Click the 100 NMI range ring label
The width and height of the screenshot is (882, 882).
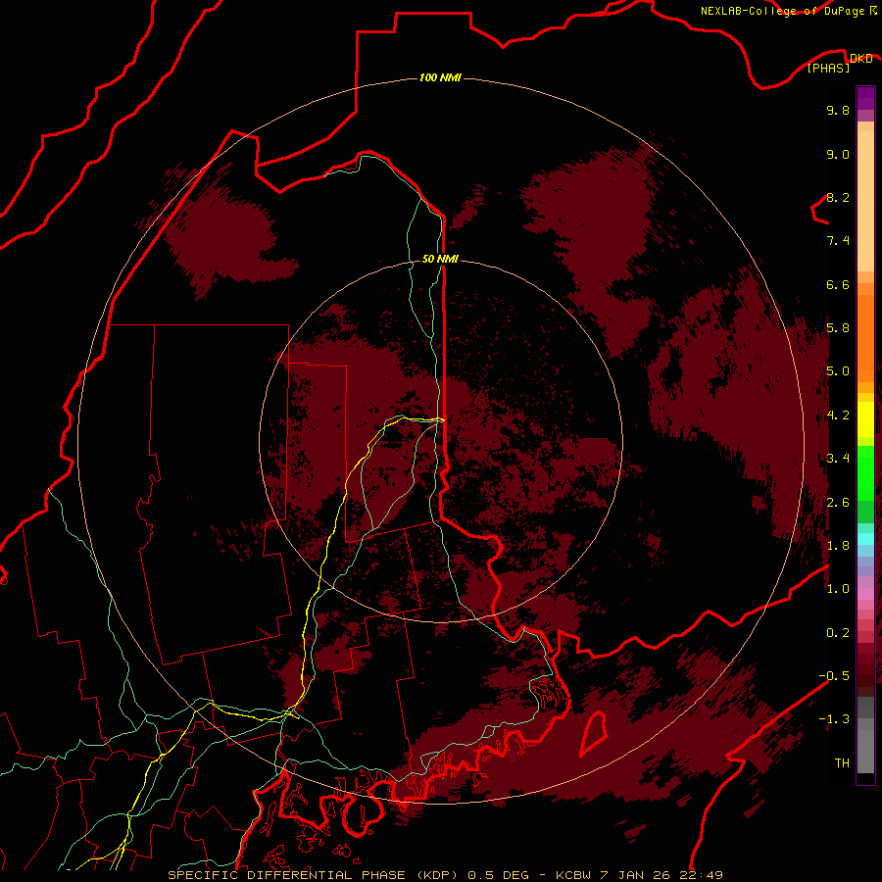click(x=440, y=77)
